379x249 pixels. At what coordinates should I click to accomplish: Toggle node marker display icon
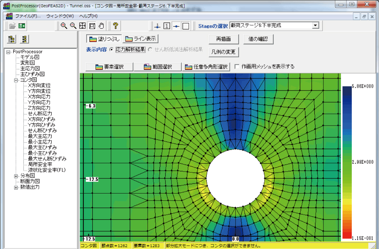tap(176, 25)
